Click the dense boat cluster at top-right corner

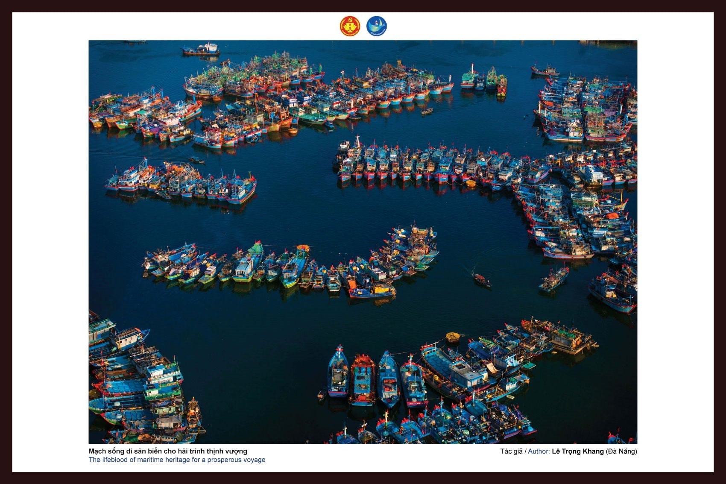(585, 109)
